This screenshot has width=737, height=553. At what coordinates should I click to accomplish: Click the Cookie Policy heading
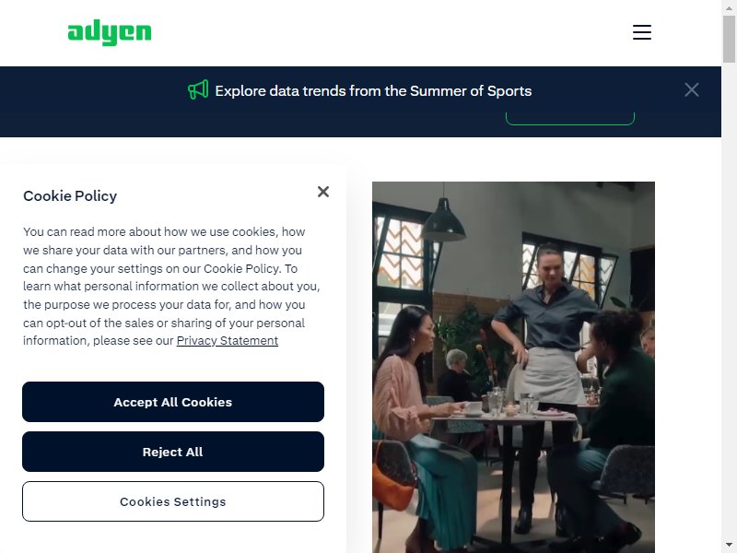point(70,196)
